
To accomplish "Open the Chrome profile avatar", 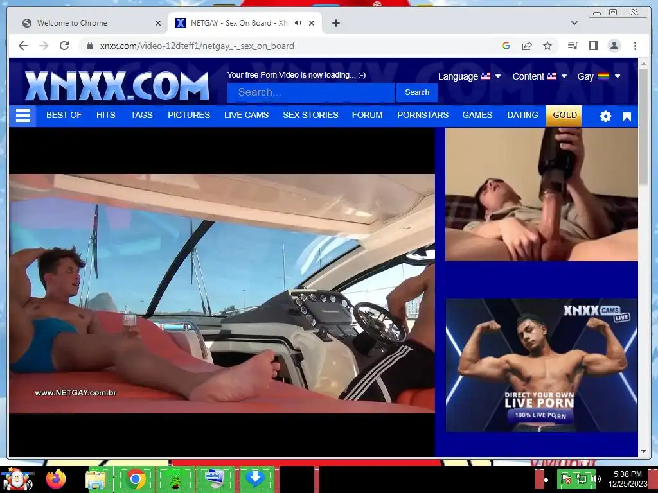I will click(614, 46).
